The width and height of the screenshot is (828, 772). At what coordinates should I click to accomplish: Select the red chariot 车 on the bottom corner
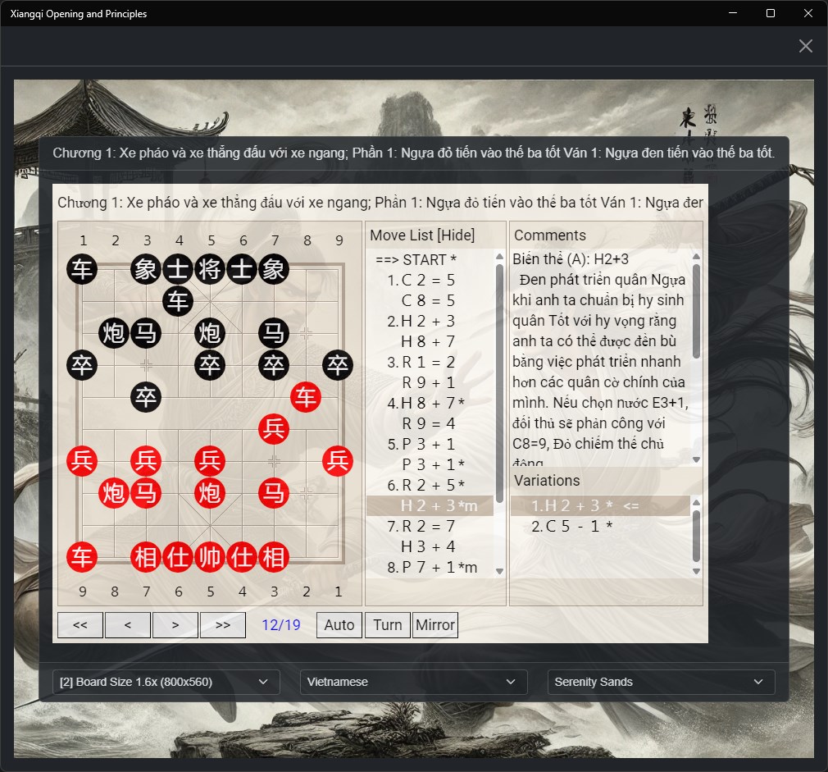(82, 557)
